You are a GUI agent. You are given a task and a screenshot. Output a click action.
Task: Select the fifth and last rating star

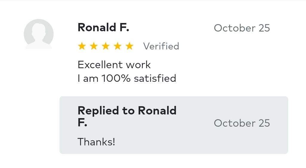[x=129, y=46]
